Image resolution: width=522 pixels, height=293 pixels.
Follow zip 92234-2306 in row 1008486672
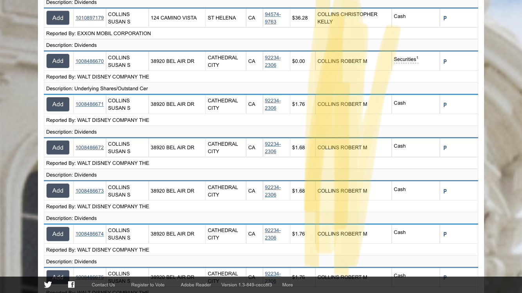273,148
